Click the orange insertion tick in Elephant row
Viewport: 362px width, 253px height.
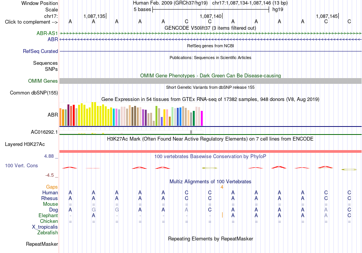pyautogui.click(x=222, y=215)
